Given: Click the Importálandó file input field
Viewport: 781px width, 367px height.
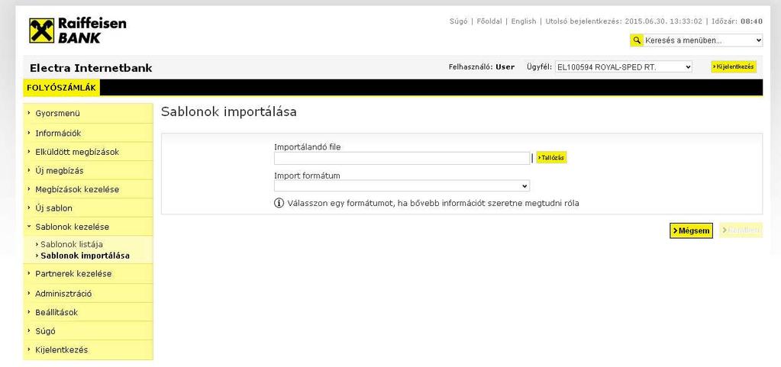Looking at the screenshot, I should pyautogui.click(x=402, y=159).
